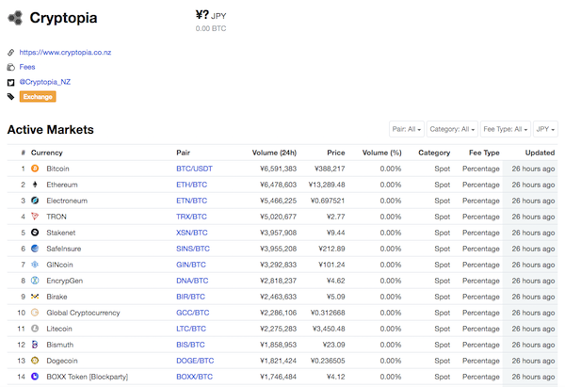Click the Global Cryptocurrency coin icon
The width and height of the screenshot is (565, 387).
(35, 313)
